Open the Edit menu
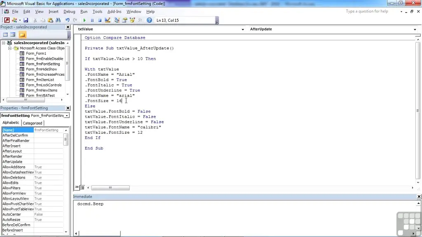 point(27,12)
